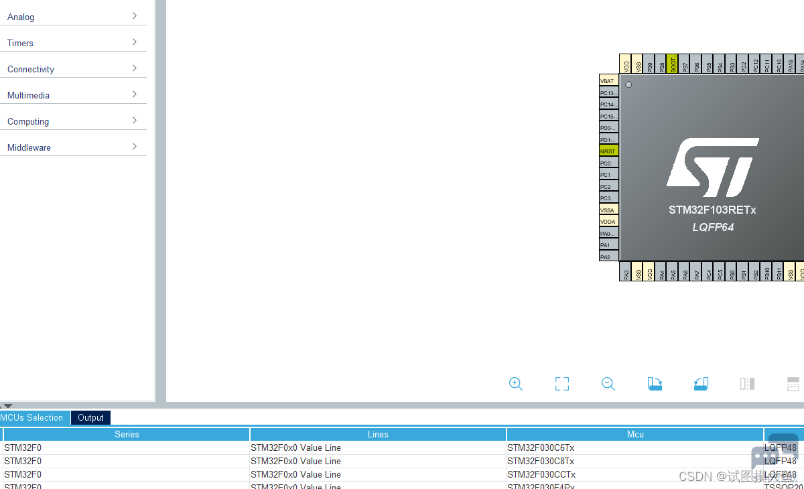Sort the table by the Lines column header
804x489 pixels.
click(378, 434)
